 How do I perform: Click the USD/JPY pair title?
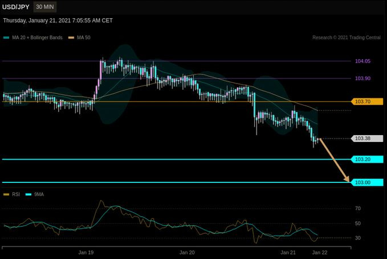(x=16, y=7)
